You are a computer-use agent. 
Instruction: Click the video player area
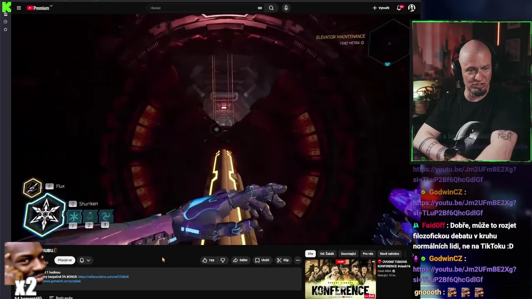210,130
